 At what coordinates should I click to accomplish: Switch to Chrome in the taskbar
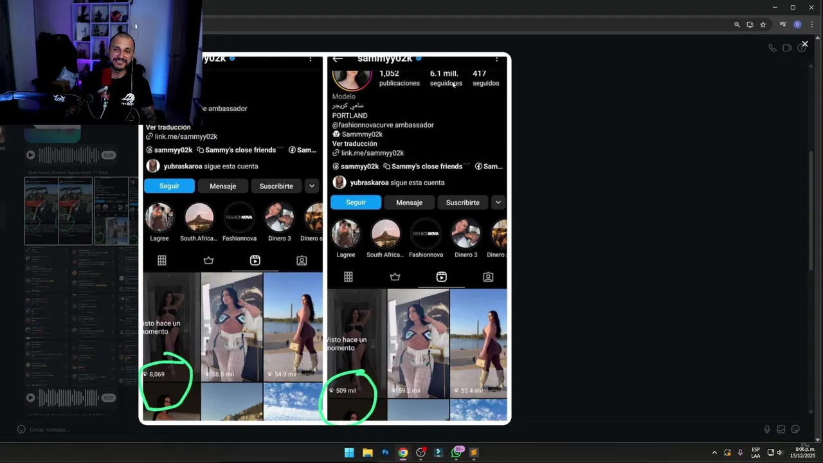coord(402,453)
